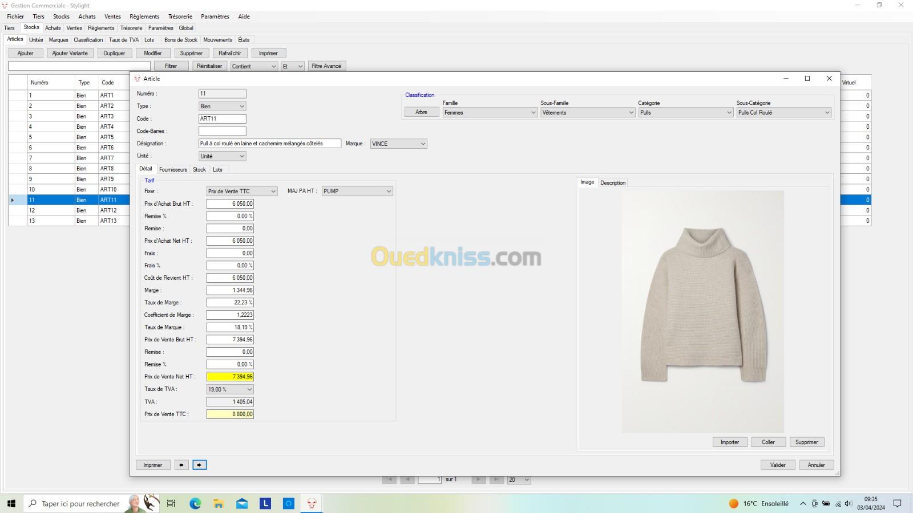Image resolution: width=913 pixels, height=513 pixels.
Task: Click Valider button
Action: tap(778, 465)
